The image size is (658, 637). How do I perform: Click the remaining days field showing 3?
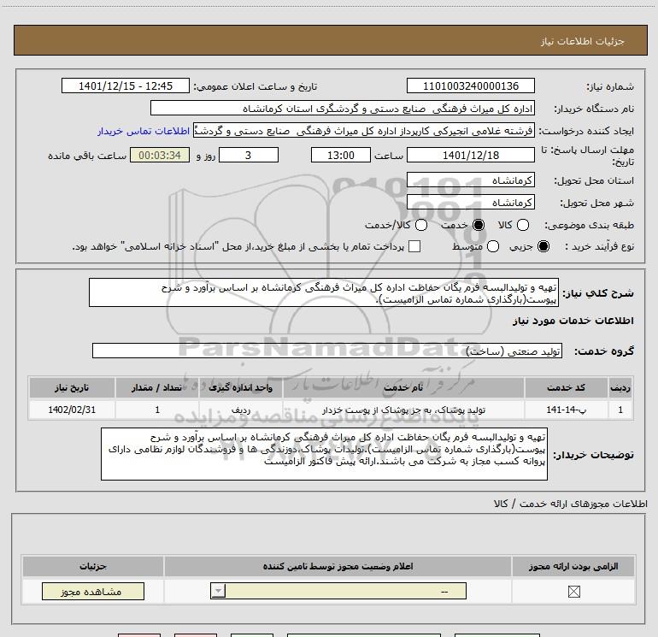pos(249,155)
